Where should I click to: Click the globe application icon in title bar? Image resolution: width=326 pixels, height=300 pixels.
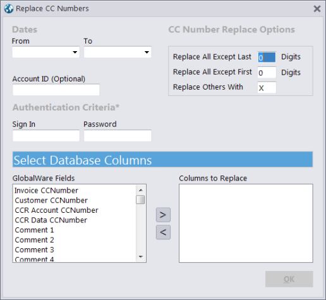9,9
